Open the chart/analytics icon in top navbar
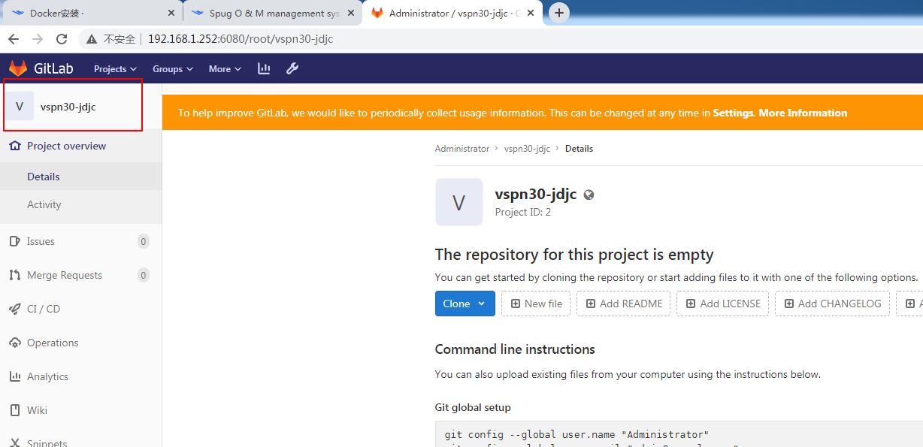Viewport: 923px width, 447px height. [x=263, y=68]
